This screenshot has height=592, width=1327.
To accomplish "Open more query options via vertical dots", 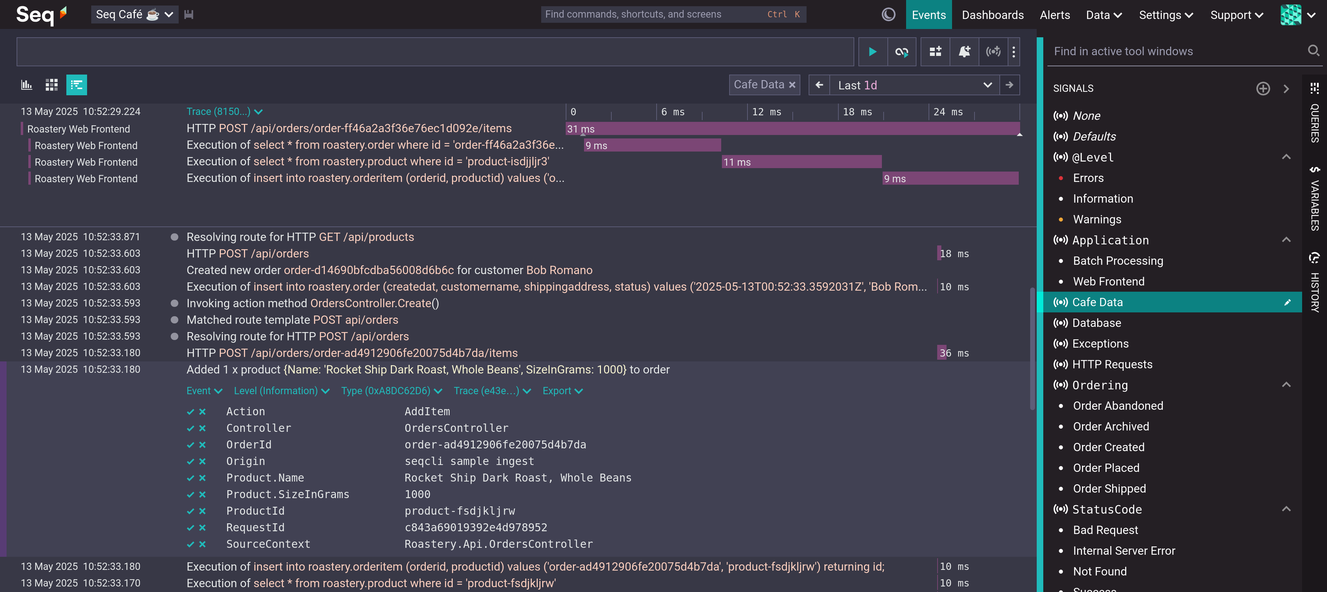I will 1013,51.
